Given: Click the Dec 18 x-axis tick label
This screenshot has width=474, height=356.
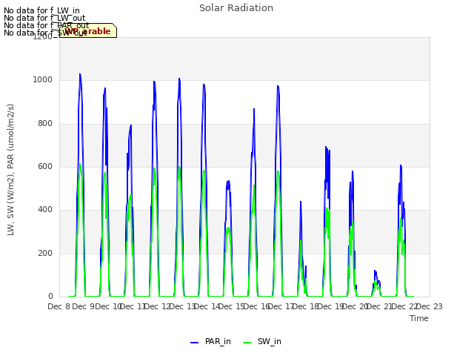Looking at the screenshot, I should click(x=306, y=306).
